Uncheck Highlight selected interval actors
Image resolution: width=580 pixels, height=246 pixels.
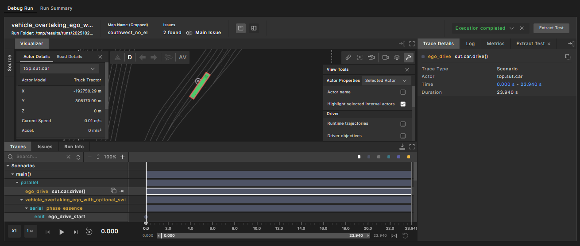click(x=403, y=104)
